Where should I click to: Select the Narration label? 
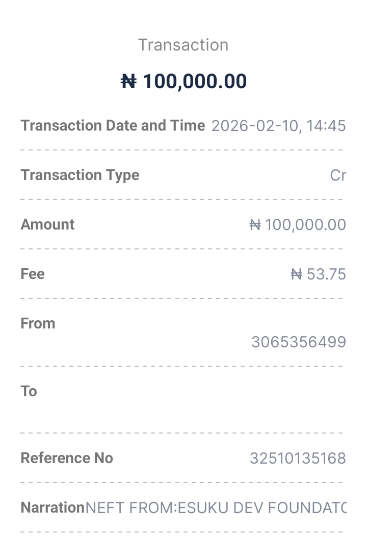(52, 507)
